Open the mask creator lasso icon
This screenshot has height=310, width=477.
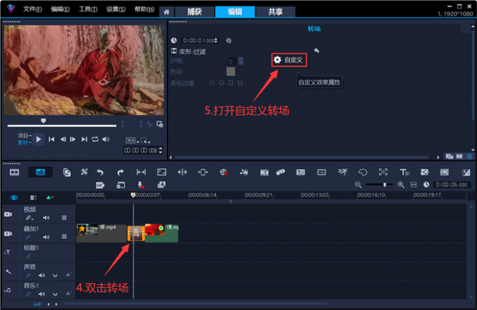tap(363, 173)
